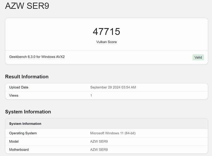Click the Views label
This screenshot has width=212, height=156.
click(14, 95)
